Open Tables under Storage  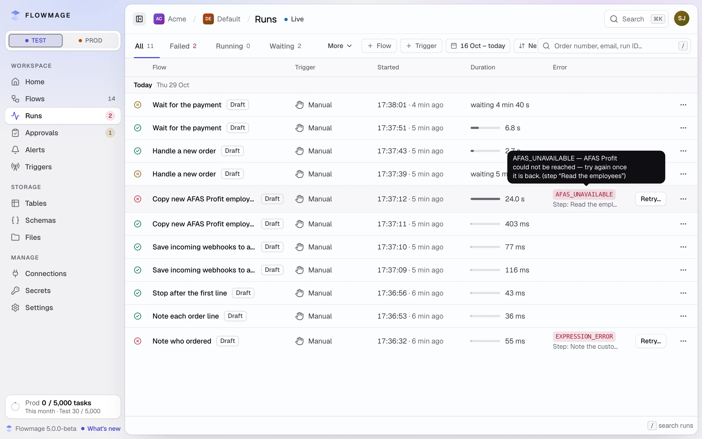click(x=63, y=203)
